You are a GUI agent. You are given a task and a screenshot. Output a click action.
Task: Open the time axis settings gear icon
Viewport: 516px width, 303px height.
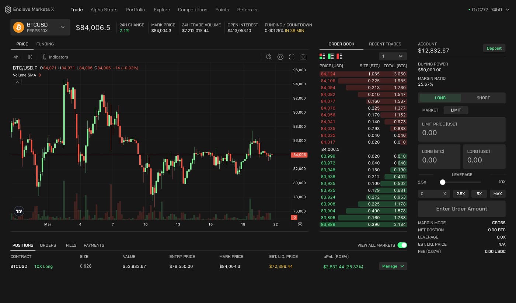point(300,224)
